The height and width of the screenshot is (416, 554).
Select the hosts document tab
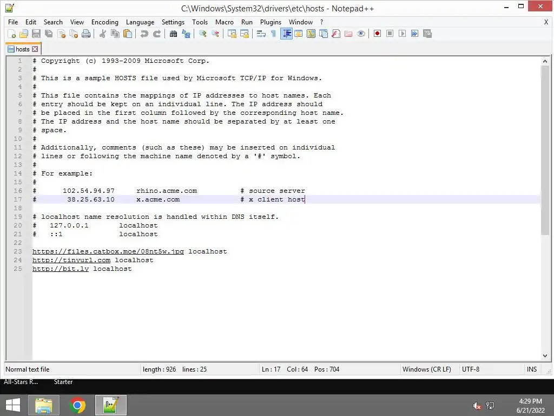(x=23, y=49)
